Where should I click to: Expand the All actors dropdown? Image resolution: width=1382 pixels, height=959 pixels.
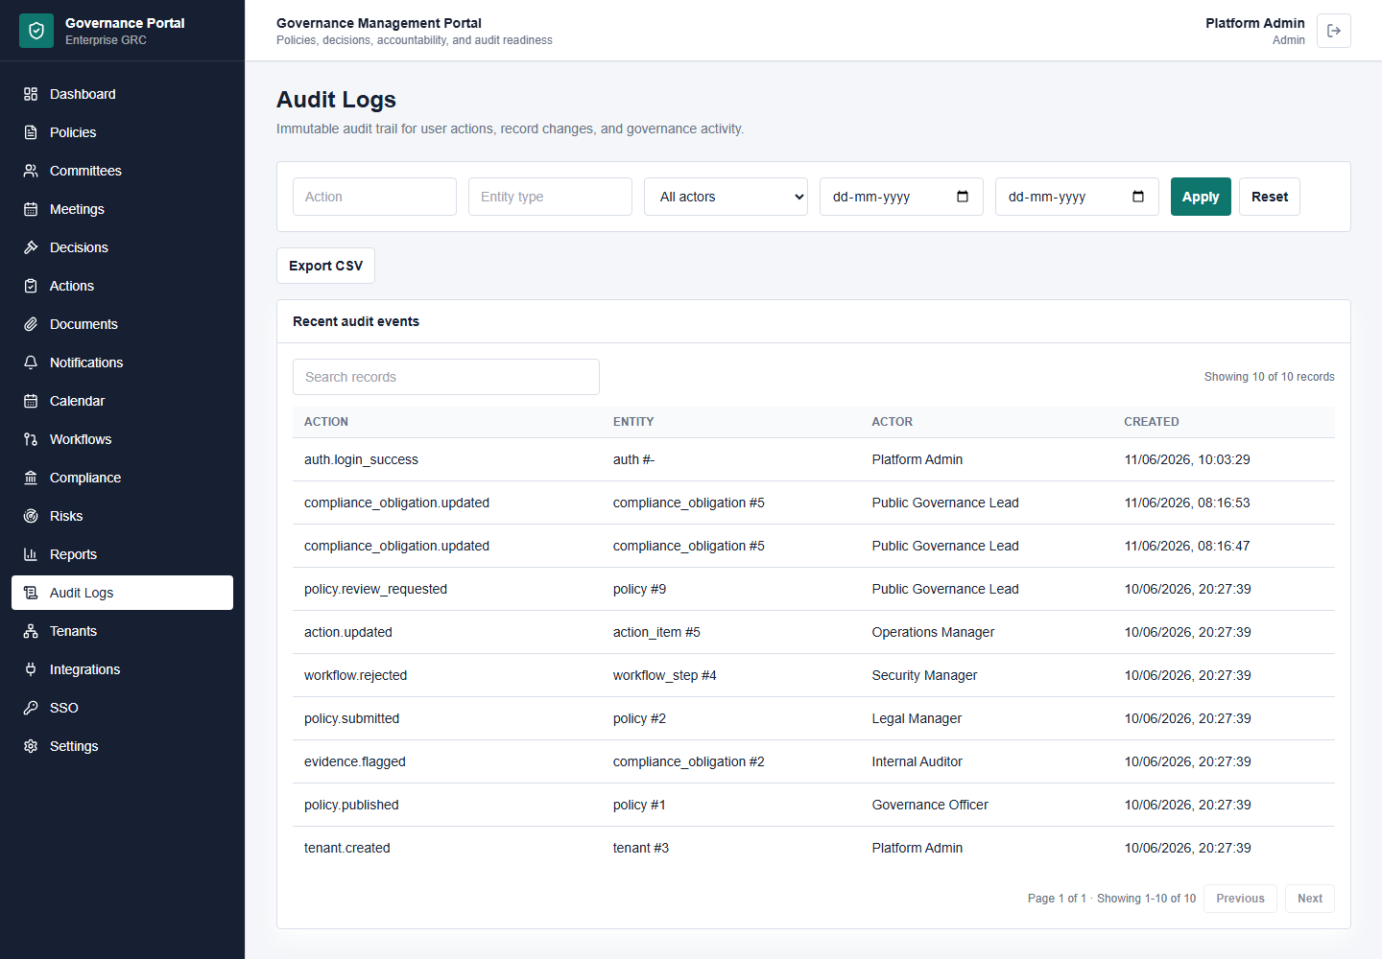(726, 197)
